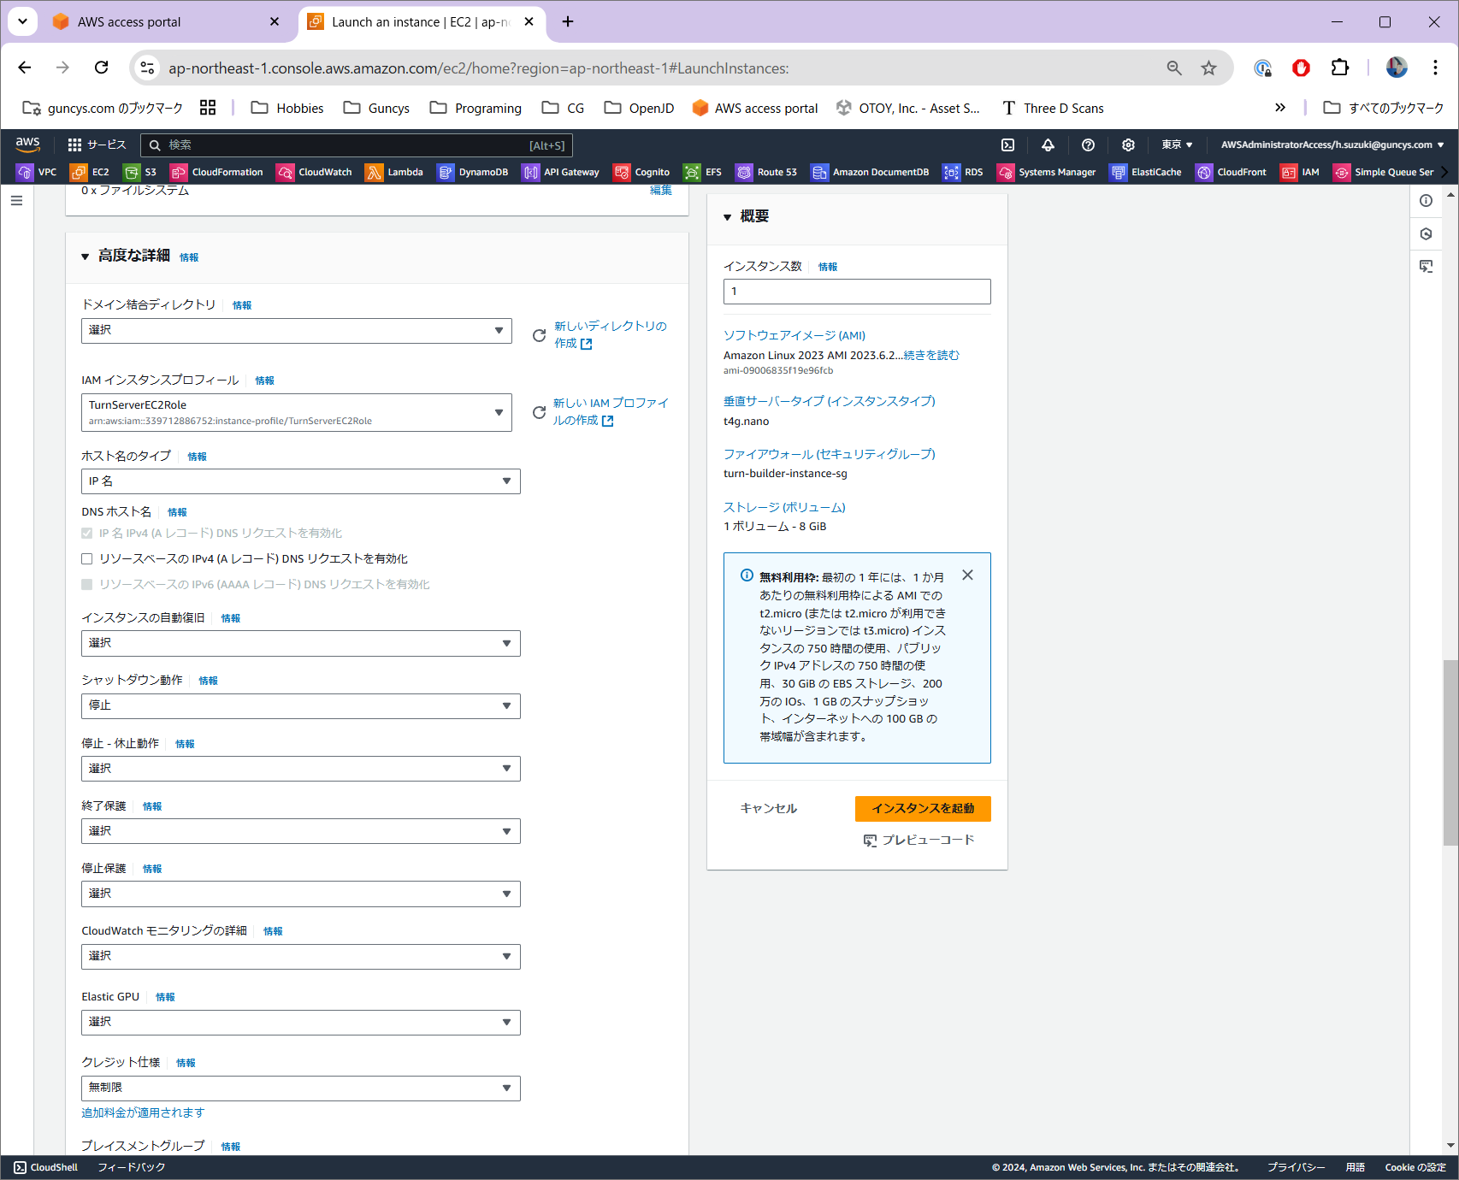The image size is (1459, 1180).
Task: Open the browser extensions puzzle icon
Action: (x=1340, y=68)
